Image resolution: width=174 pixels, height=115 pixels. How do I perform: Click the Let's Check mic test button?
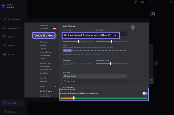click(x=67, y=51)
